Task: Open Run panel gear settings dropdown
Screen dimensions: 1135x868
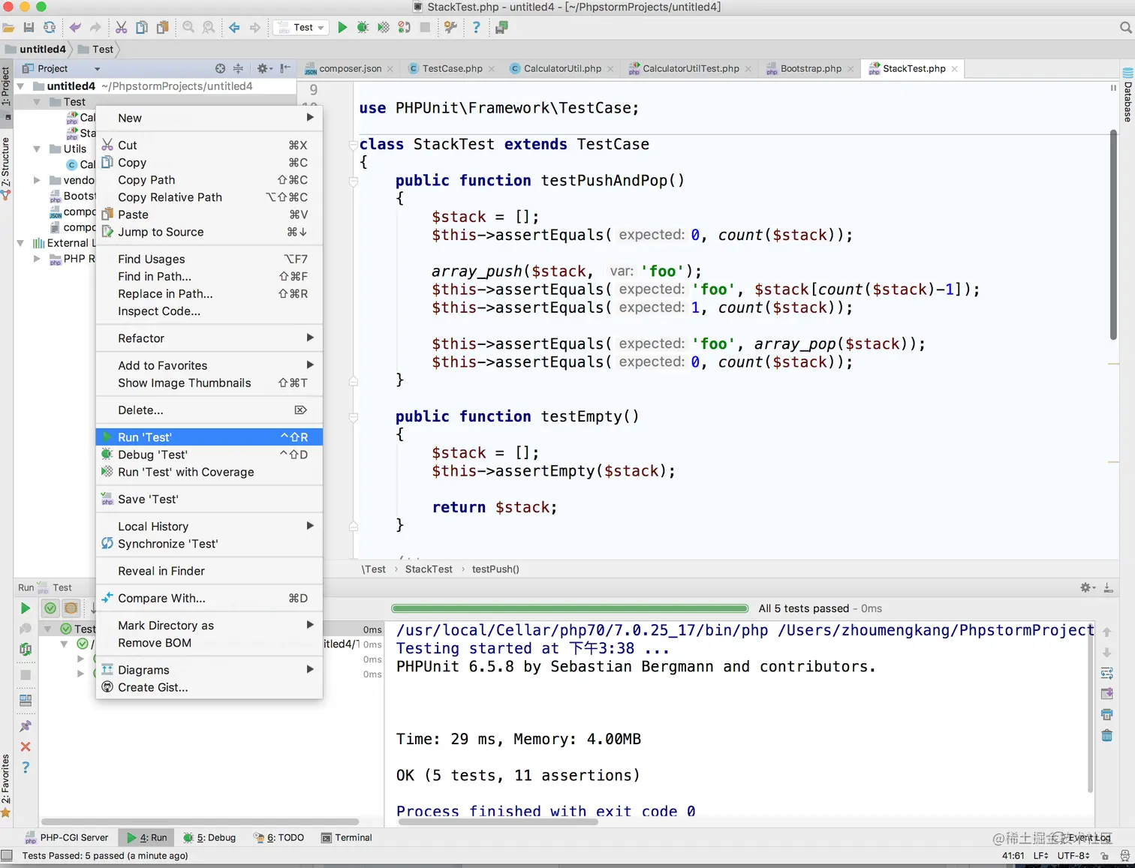Action: coord(1088,587)
